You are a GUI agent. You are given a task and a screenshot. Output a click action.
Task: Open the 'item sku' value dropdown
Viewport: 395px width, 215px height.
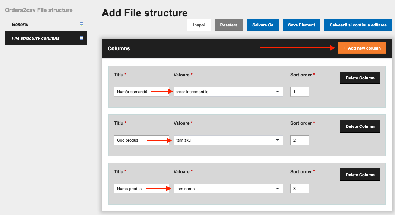[228, 140]
